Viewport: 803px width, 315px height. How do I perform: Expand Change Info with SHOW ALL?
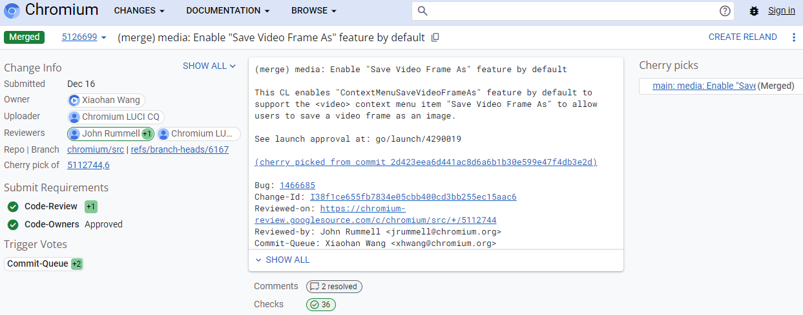click(209, 66)
